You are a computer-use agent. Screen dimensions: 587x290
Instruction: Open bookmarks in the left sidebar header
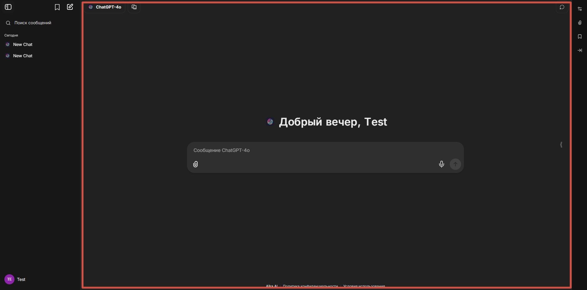click(x=57, y=7)
